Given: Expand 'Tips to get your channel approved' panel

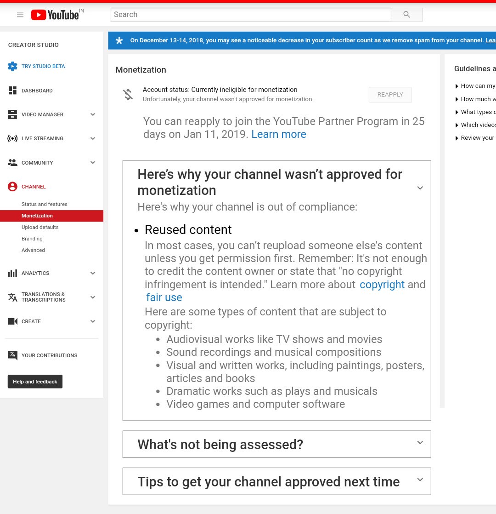Looking at the screenshot, I should point(420,480).
